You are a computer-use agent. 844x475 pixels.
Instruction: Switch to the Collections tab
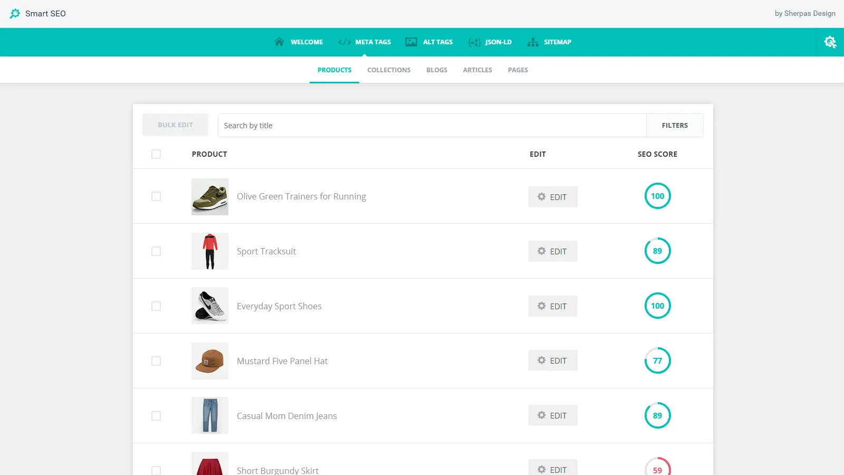pos(389,70)
